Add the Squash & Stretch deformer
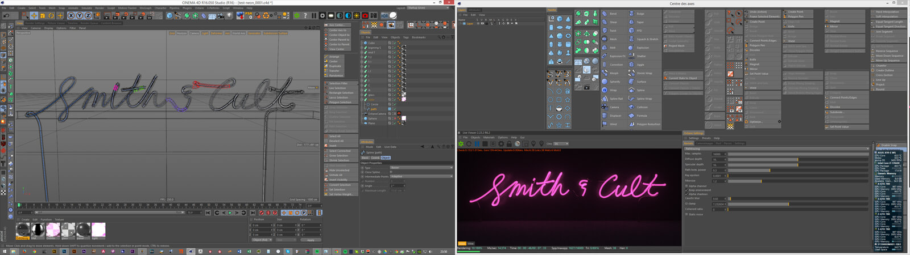Screen dimensions: 910x255 (644, 39)
